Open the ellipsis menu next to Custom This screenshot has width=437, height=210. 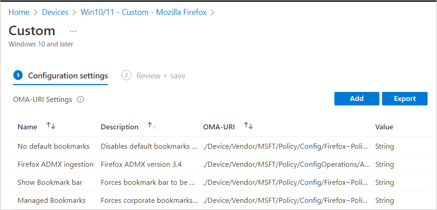73,31
